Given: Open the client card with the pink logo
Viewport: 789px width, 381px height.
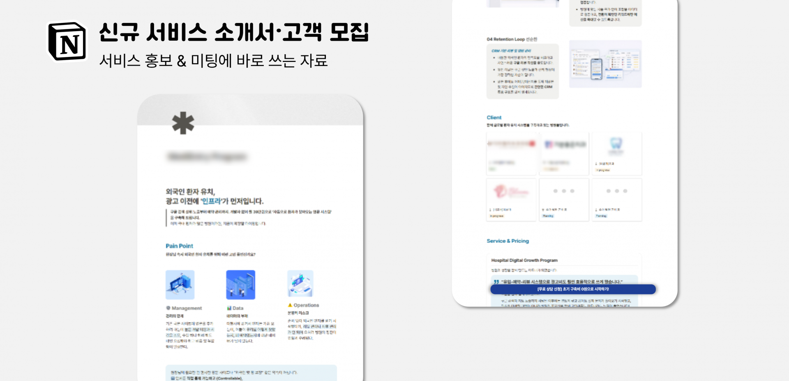Looking at the screenshot, I should point(511,200).
